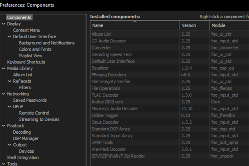Viewport: 249px width, 166px height.
Task: Select the Monkey's Audio Decoder component
Action: click(x=170, y=109)
